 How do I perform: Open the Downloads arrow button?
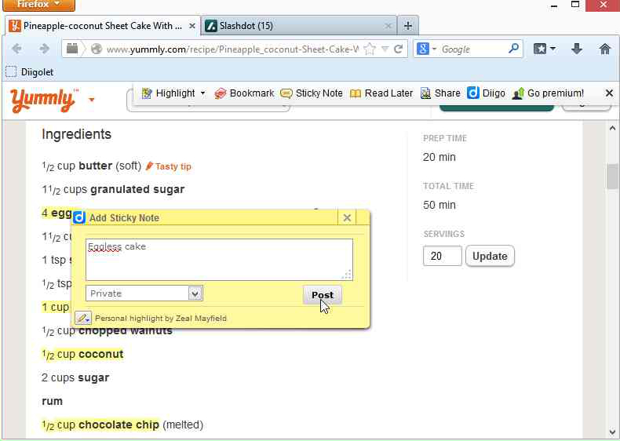[577, 49]
